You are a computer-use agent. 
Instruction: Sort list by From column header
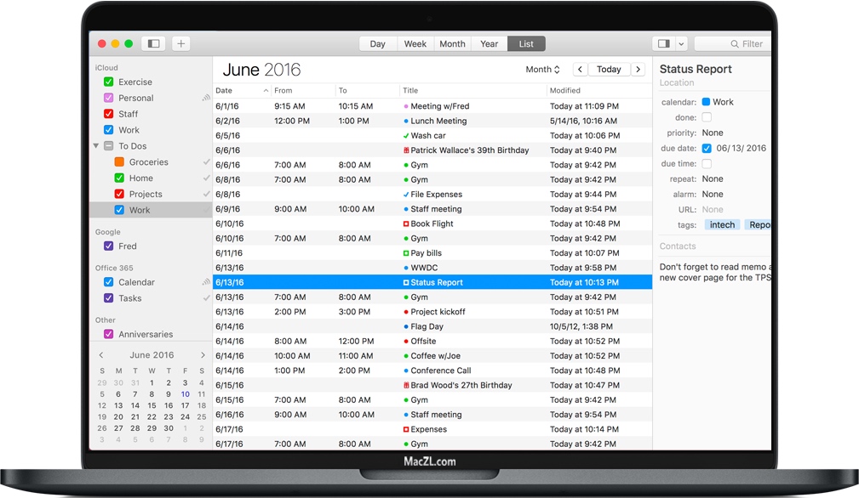[x=303, y=90]
